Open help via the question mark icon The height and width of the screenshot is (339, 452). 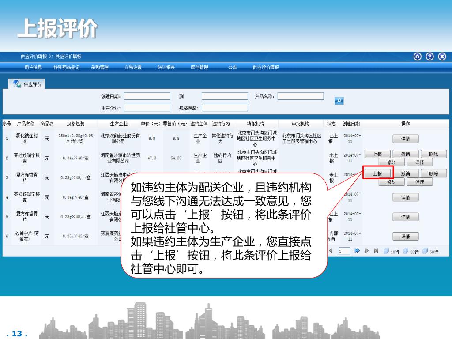point(429,56)
